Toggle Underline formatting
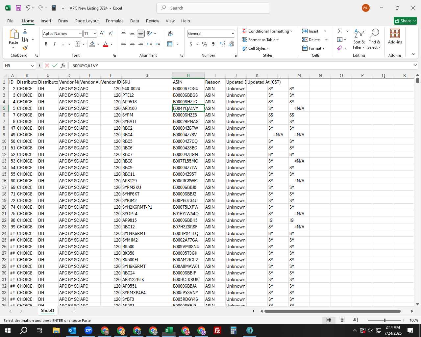The height and width of the screenshot is (337, 421). pyautogui.click(x=63, y=44)
